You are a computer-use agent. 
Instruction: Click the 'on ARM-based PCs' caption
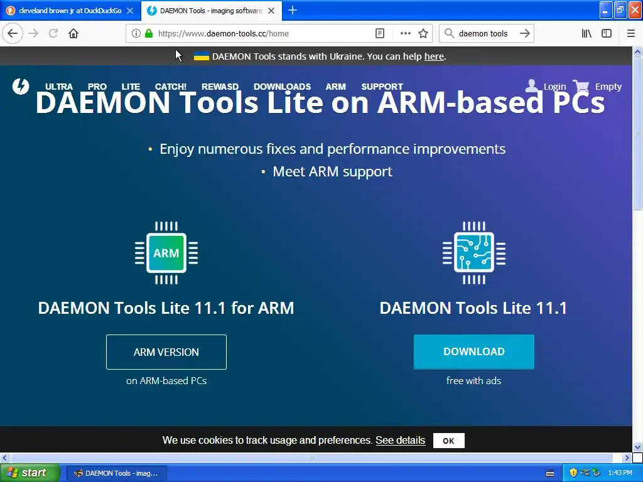166,381
